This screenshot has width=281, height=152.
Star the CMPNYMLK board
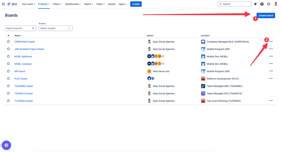click(x=8, y=42)
